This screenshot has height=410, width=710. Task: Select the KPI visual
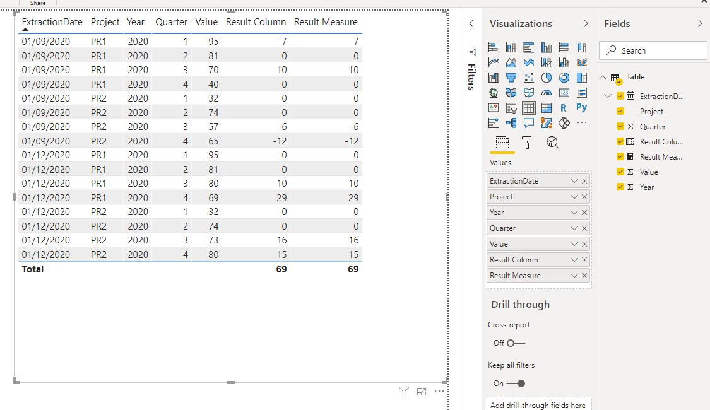494,108
